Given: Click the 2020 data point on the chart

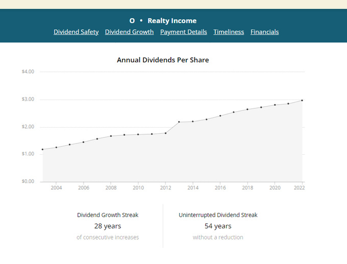Looking at the screenshot, I should (x=275, y=105).
